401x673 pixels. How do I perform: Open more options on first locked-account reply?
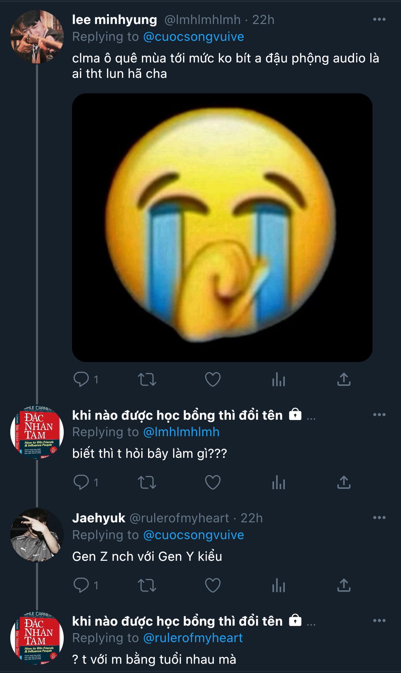point(379,415)
